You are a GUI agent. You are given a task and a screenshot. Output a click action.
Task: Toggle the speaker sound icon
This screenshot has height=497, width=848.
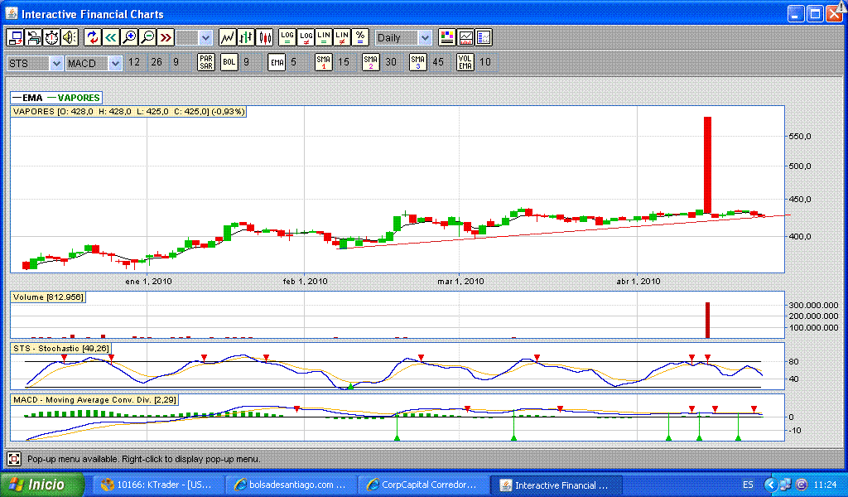[70, 37]
